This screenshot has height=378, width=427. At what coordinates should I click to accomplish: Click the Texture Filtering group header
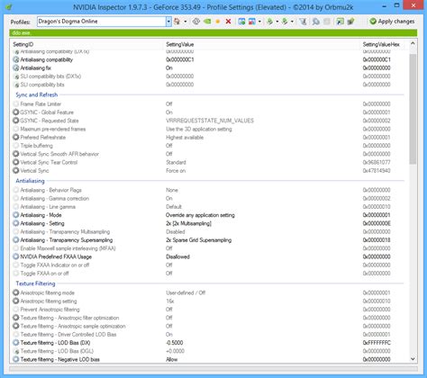coord(35,283)
